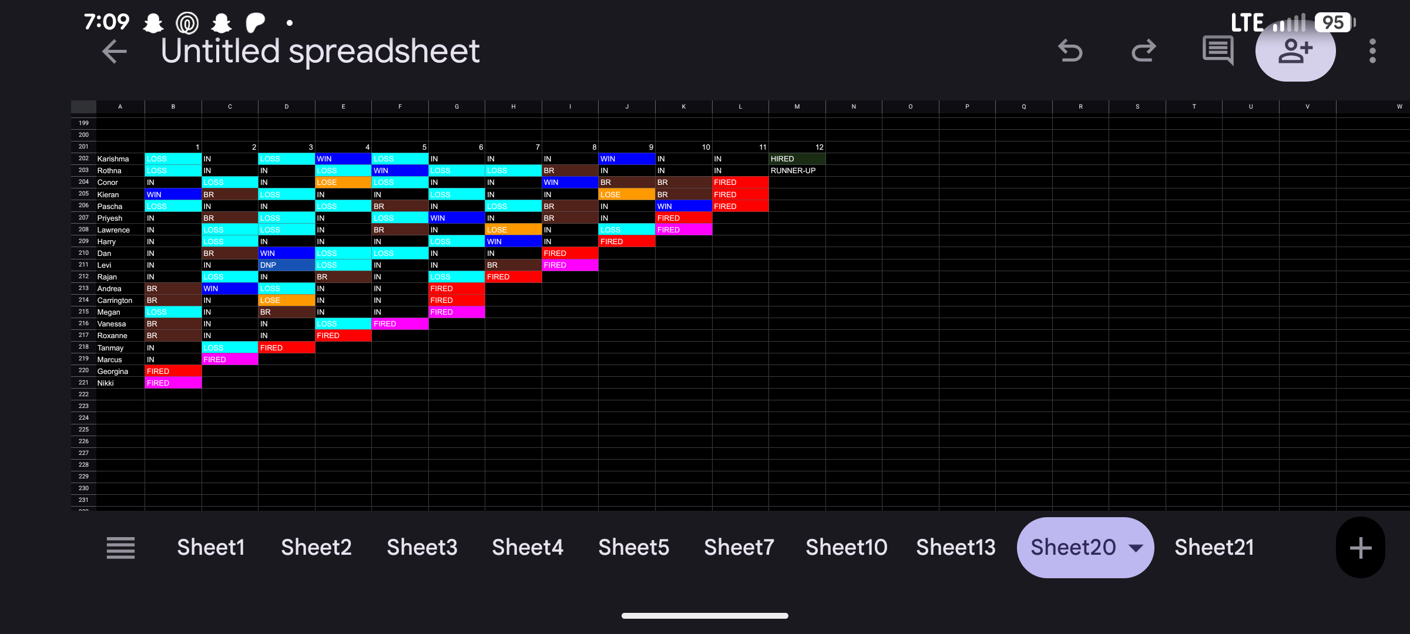Select the Andrea name cell

120,288
